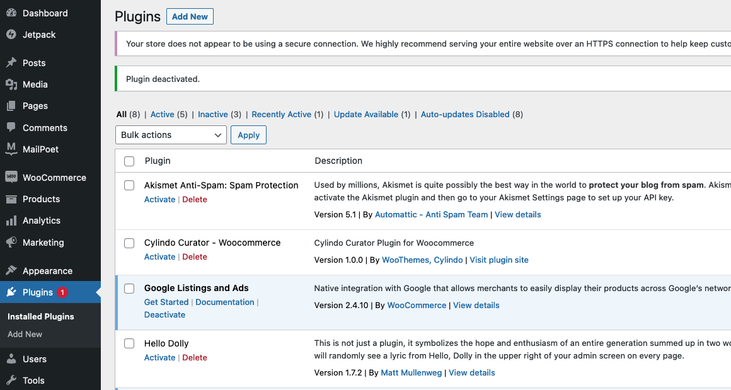731x390 pixels.
Task: Click the Analytics bar chart icon
Action: [x=11, y=221]
